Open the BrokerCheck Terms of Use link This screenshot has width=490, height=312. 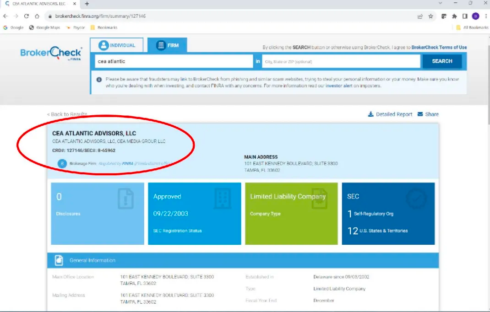pyautogui.click(x=439, y=48)
